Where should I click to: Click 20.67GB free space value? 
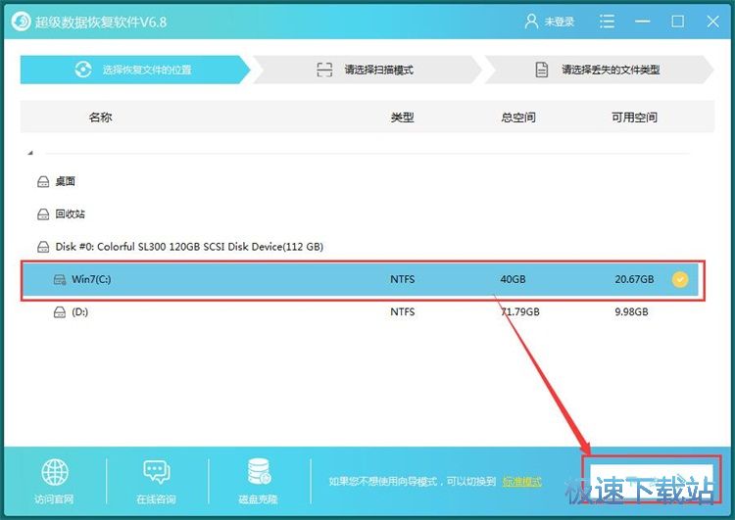(x=634, y=279)
